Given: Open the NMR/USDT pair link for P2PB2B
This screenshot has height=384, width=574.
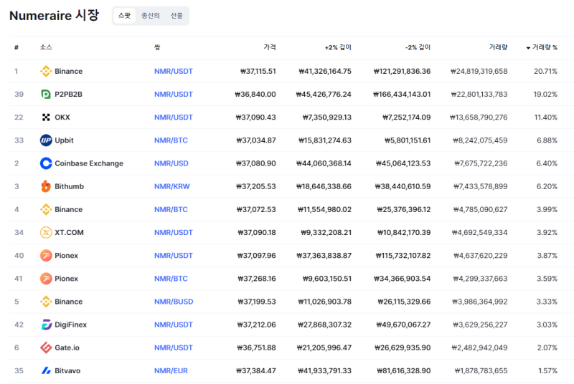Looking at the screenshot, I should tap(174, 95).
